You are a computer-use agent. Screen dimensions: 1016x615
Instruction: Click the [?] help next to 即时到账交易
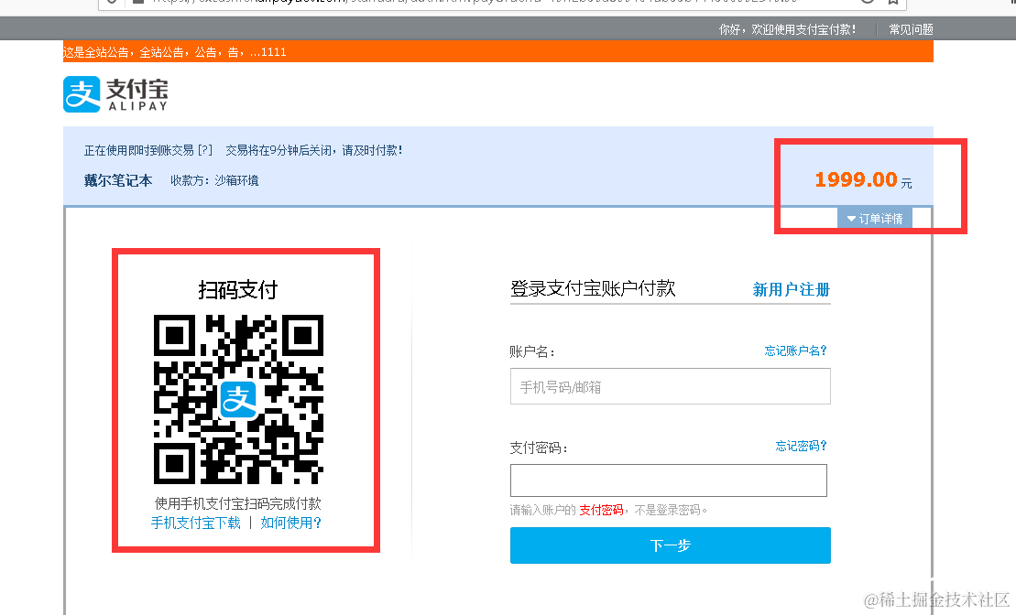click(204, 150)
